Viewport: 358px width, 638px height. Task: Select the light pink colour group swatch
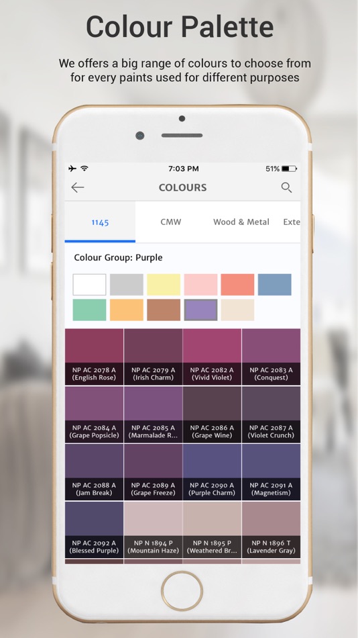[200, 285]
